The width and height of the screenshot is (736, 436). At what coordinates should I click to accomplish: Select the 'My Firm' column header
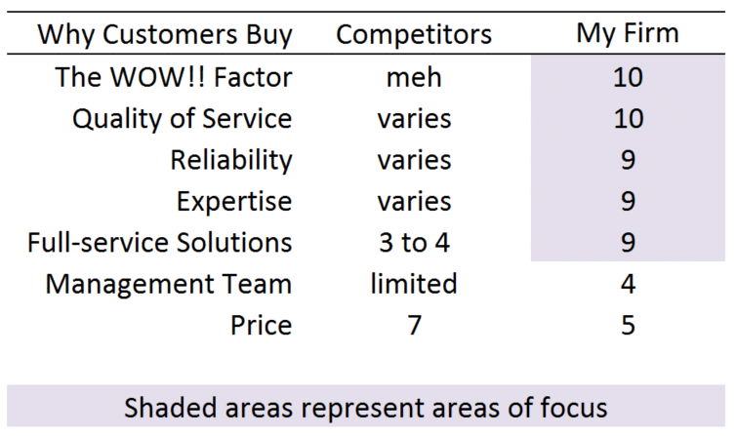[x=628, y=34]
